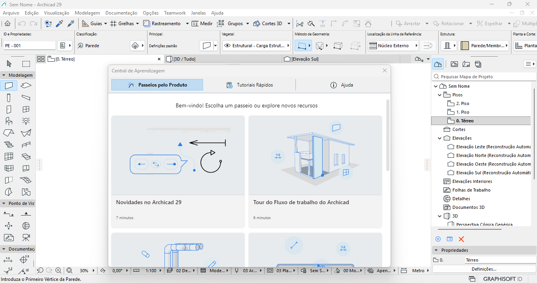Toggle the Guias guide lines button
The image size is (537, 284).
tap(92, 24)
